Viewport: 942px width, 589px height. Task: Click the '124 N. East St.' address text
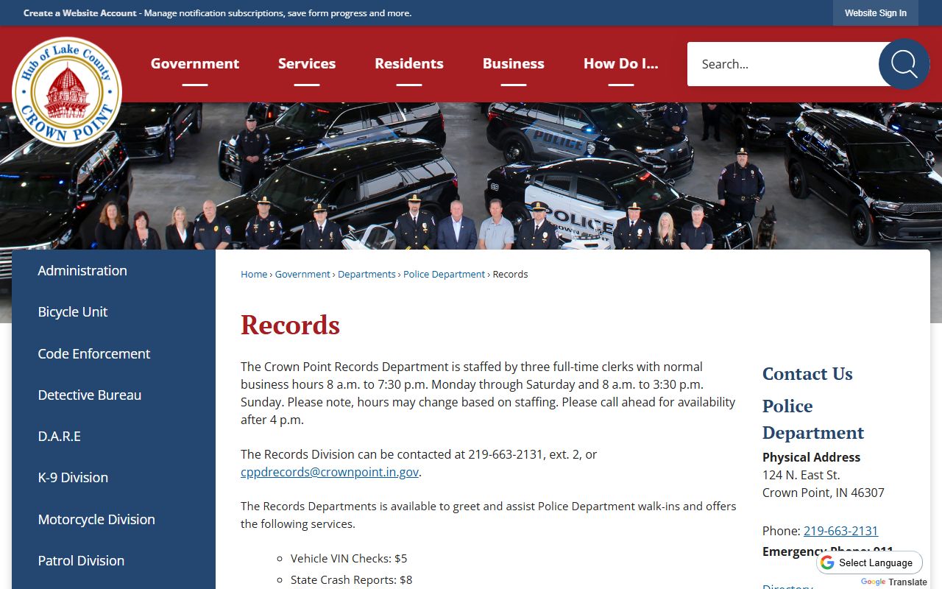801,475
